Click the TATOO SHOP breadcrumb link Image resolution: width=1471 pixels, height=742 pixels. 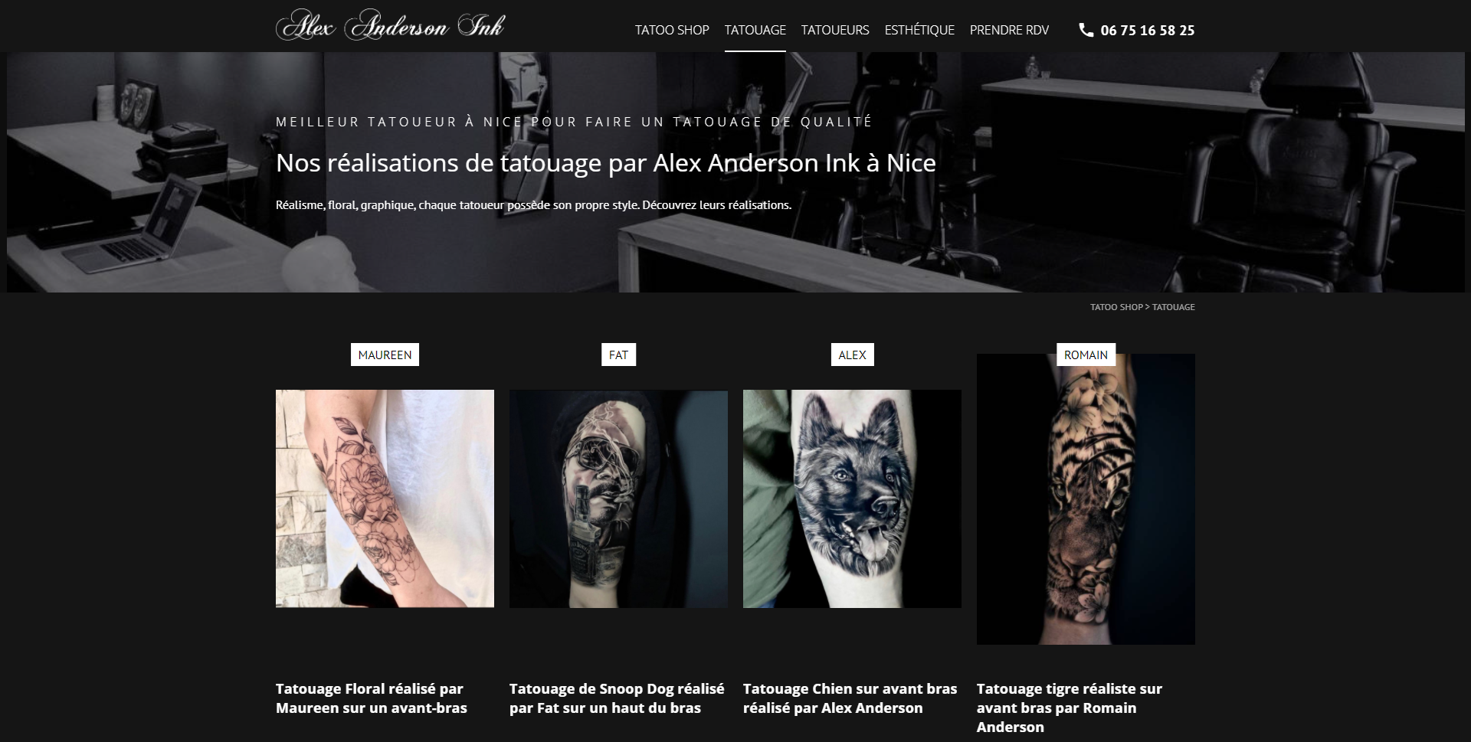click(1116, 307)
